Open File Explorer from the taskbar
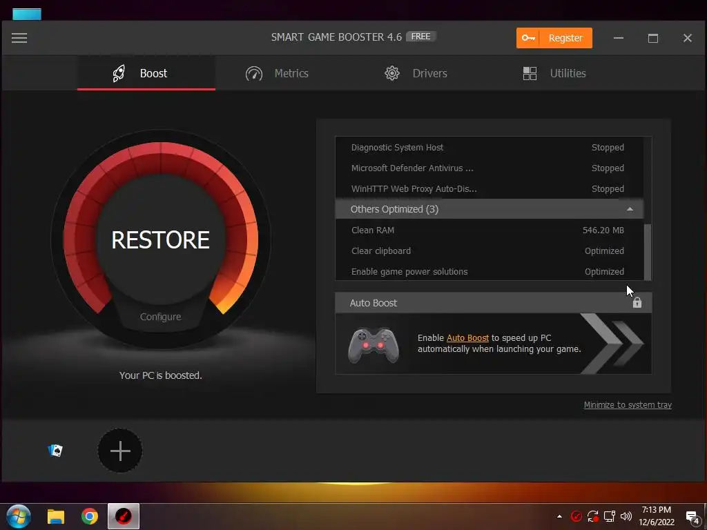This screenshot has height=530, width=707. click(56, 516)
